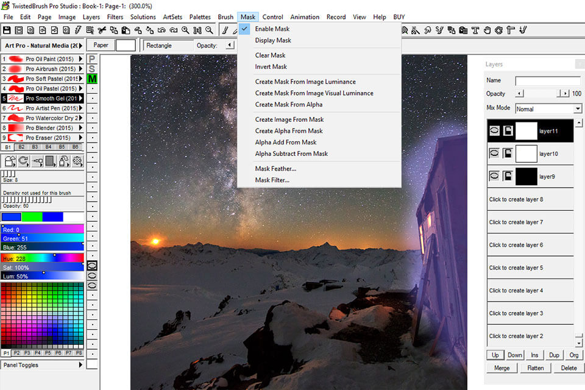The height and width of the screenshot is (390, 585).
Task: Click the lowest oval button in the side strip
Action: tap(92, 286)
